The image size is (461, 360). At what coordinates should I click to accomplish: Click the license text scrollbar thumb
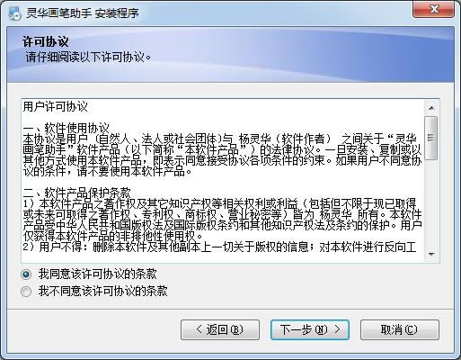coord(431,138)
